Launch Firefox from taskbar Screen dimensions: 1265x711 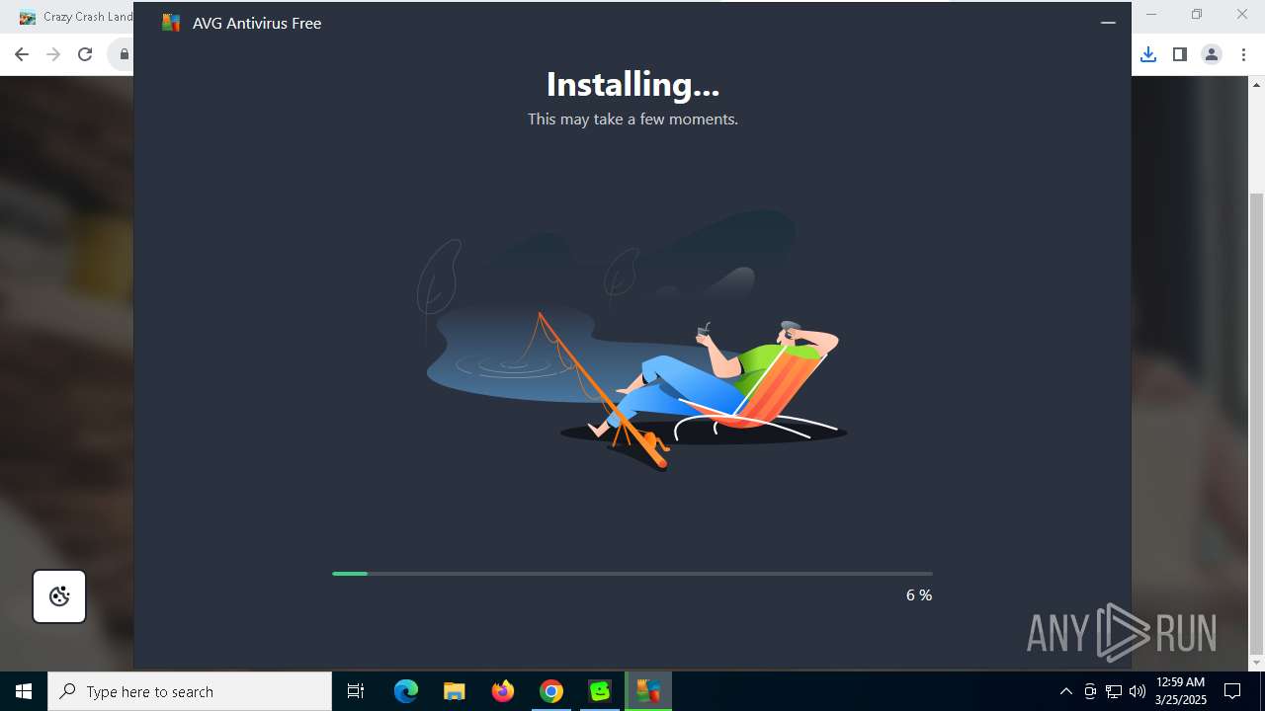[503, 691]
